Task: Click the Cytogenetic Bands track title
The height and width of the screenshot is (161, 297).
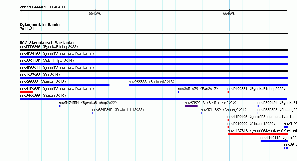Action: 40,25
